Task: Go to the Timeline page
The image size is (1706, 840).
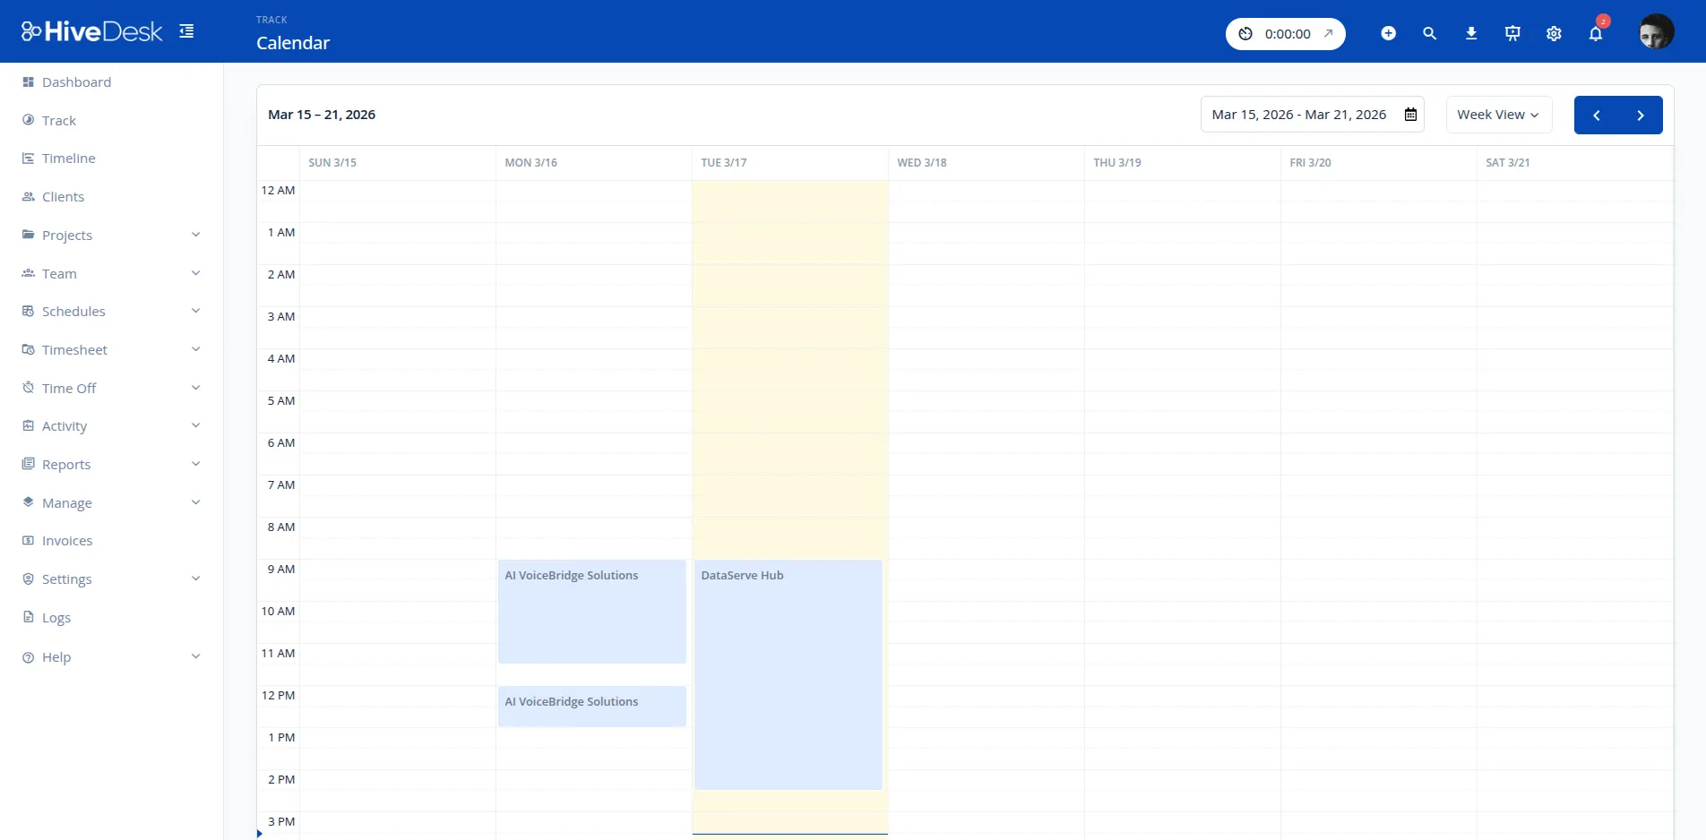Action: point(68,158)
